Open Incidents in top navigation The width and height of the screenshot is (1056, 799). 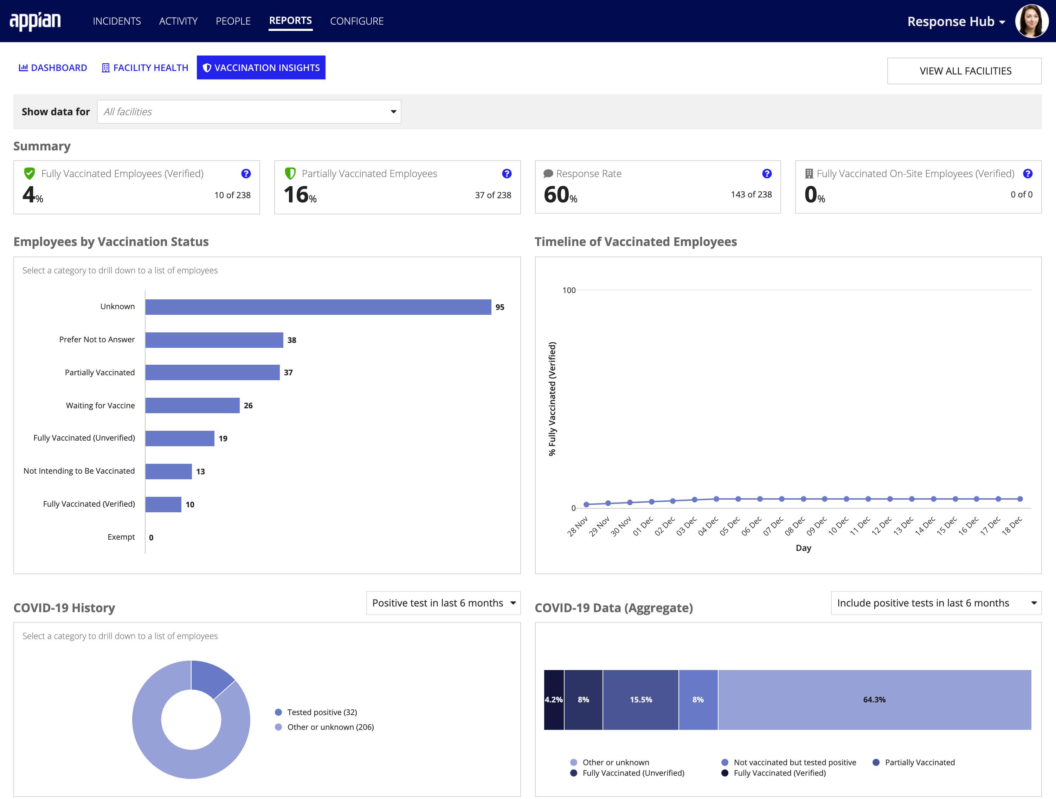pyautogui.click(x=117, y=21)
